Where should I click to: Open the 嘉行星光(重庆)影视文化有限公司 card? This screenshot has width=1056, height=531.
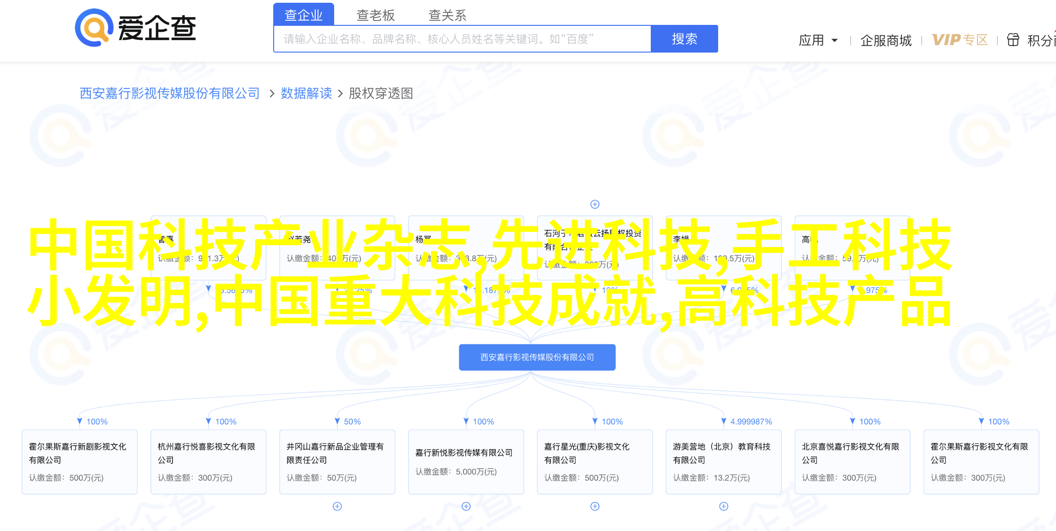[594, 462]
